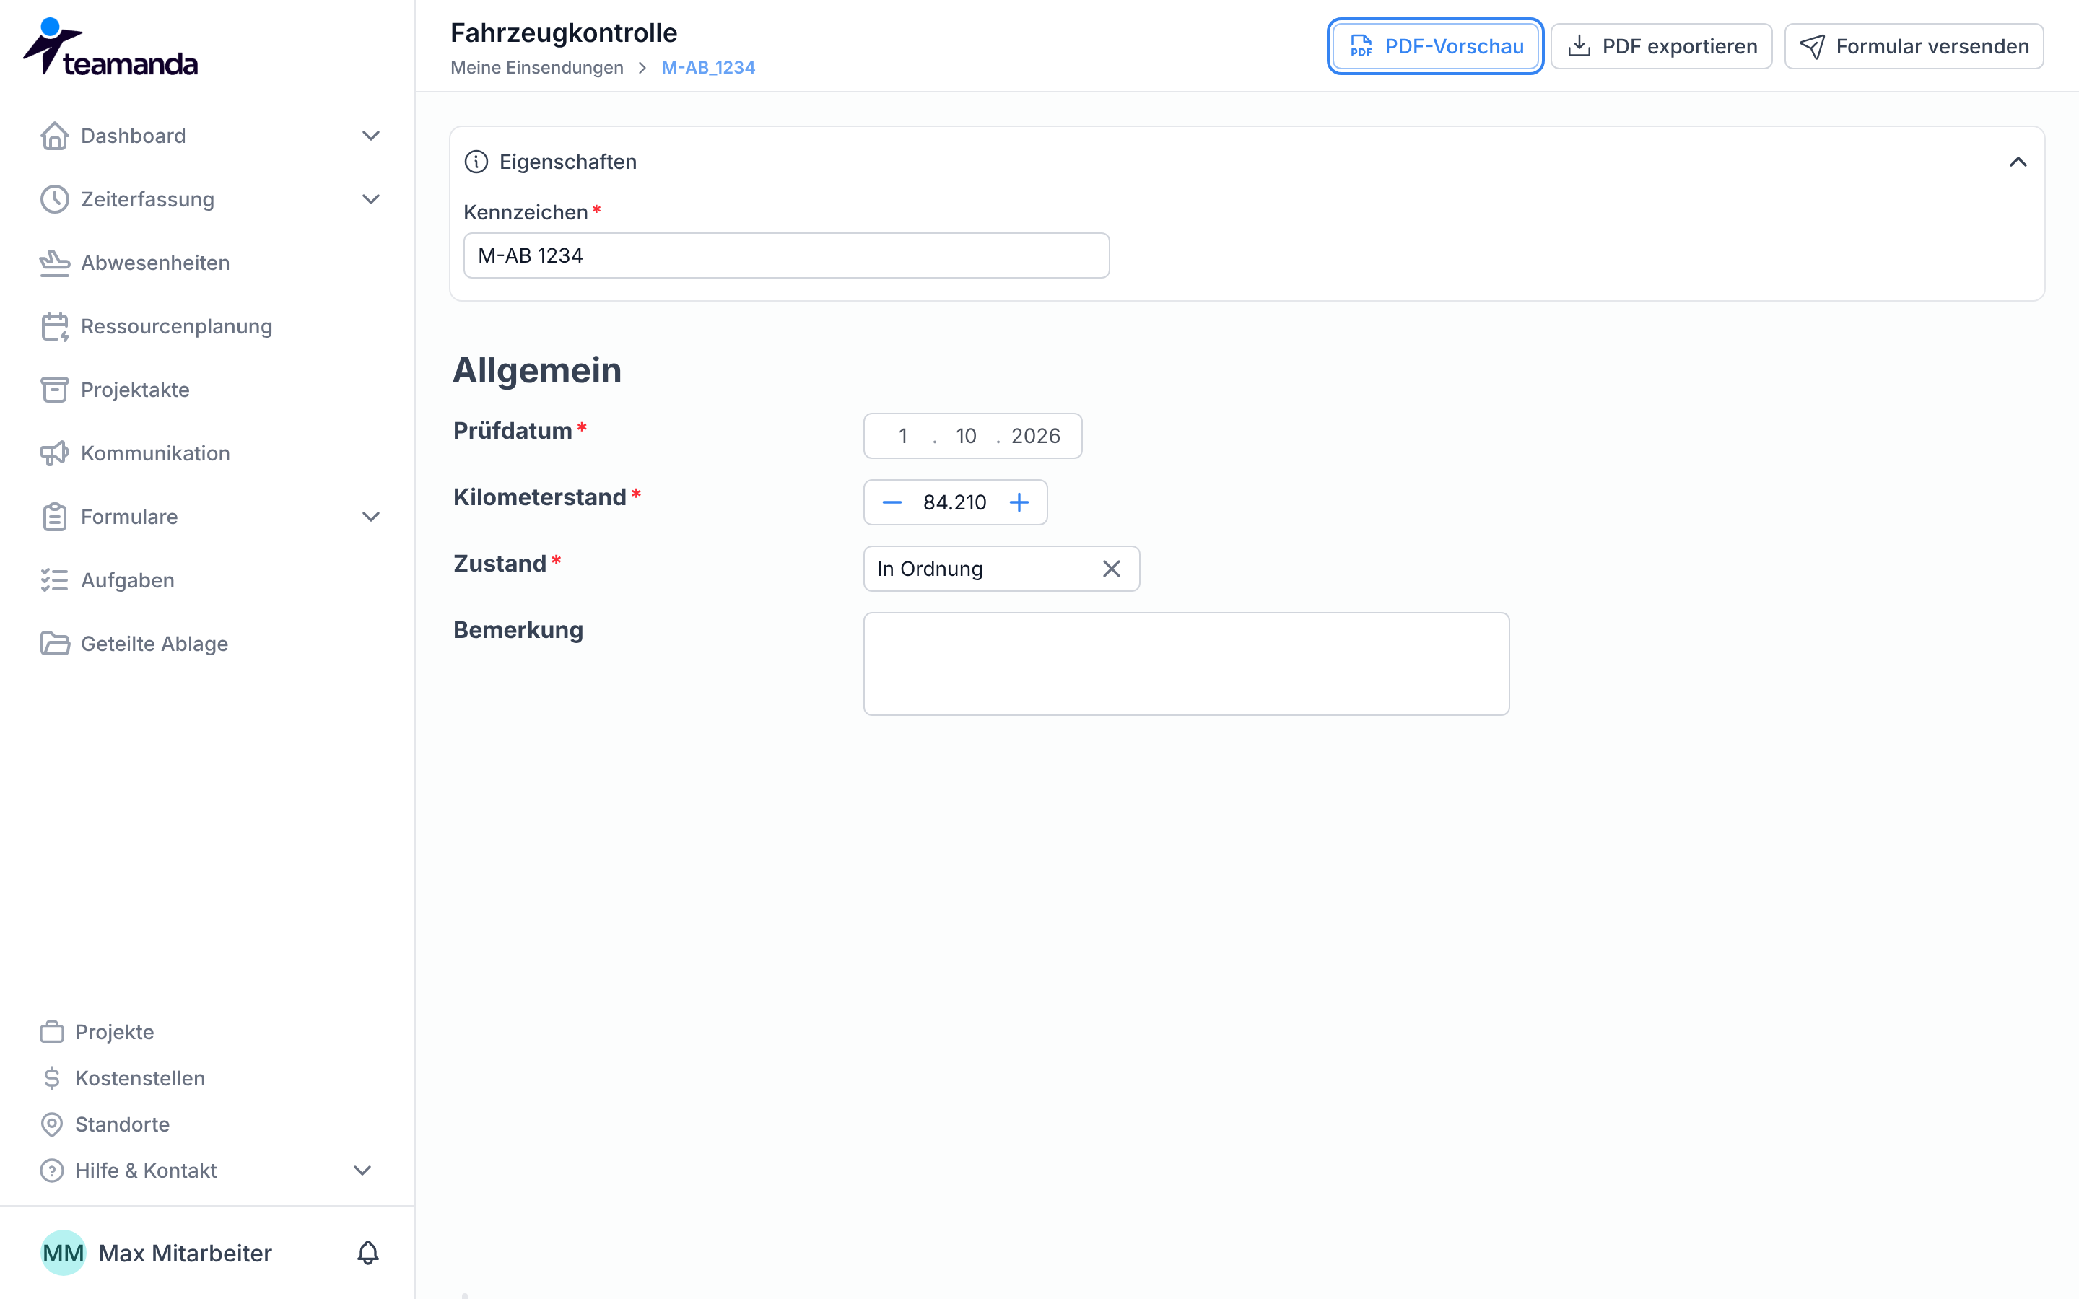2079x1299 pixels.
Task: Click the Ressourcenplanung calendar icon
Action: pyautogui.click(x=54, y=326)
